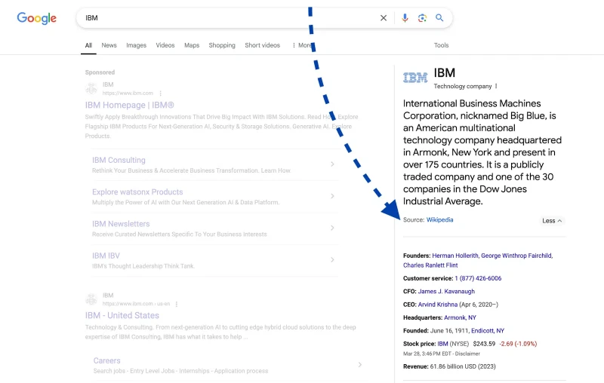Switch to the All tab

pos(88,45)
